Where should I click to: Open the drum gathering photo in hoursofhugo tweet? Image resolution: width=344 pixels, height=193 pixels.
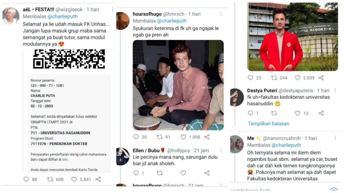(178, 85)
